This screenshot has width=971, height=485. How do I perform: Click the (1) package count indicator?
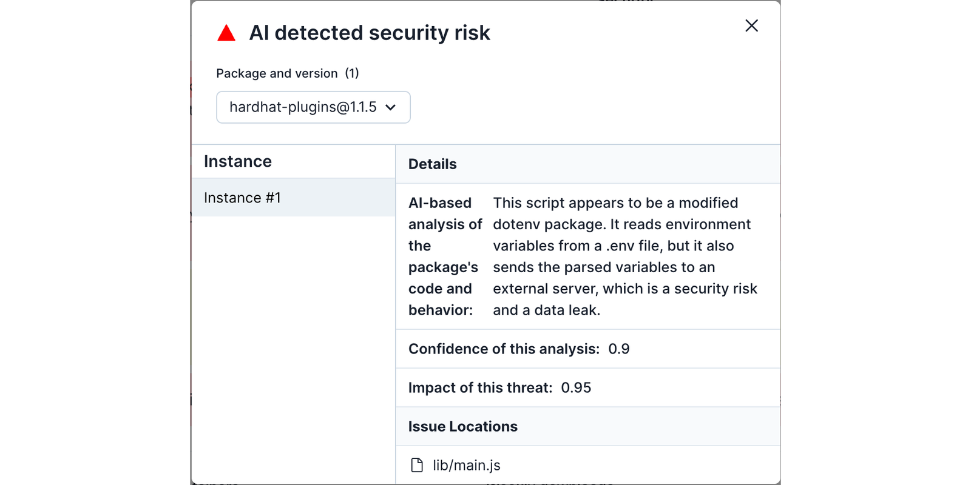pyautogui.click(x=352, y=73)
